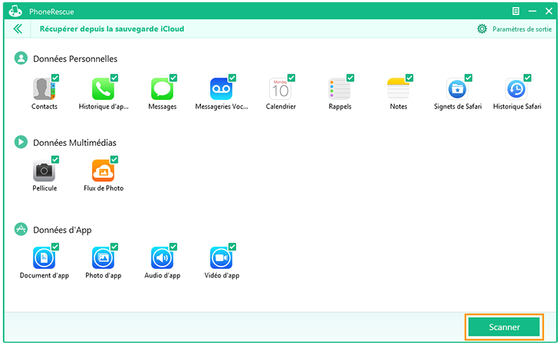This screenshot has width=560, height=345.
Task: Select the Vidéo d'app icon
Action: coord(221,258)
